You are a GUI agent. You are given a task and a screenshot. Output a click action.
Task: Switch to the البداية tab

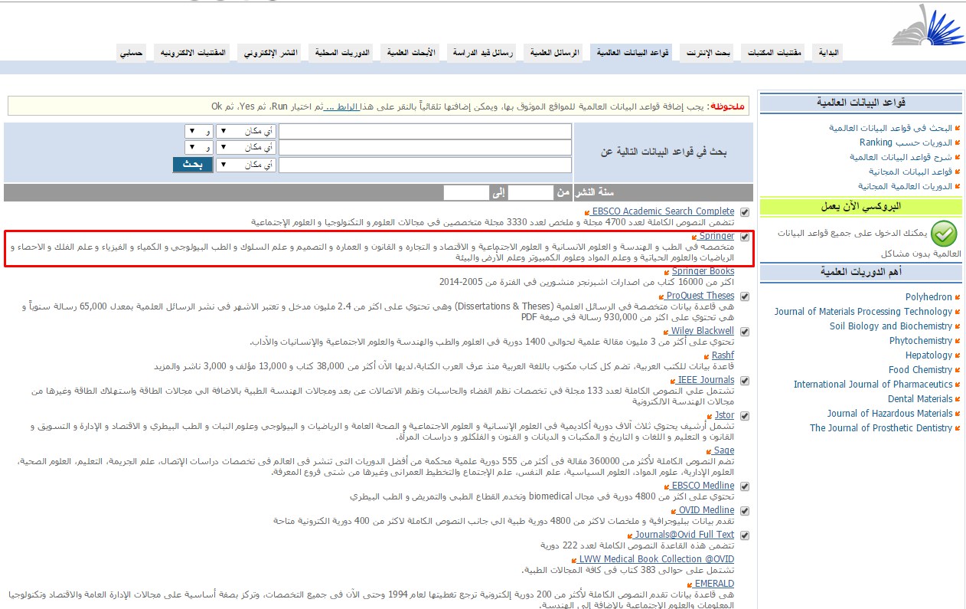coord(827,51)
